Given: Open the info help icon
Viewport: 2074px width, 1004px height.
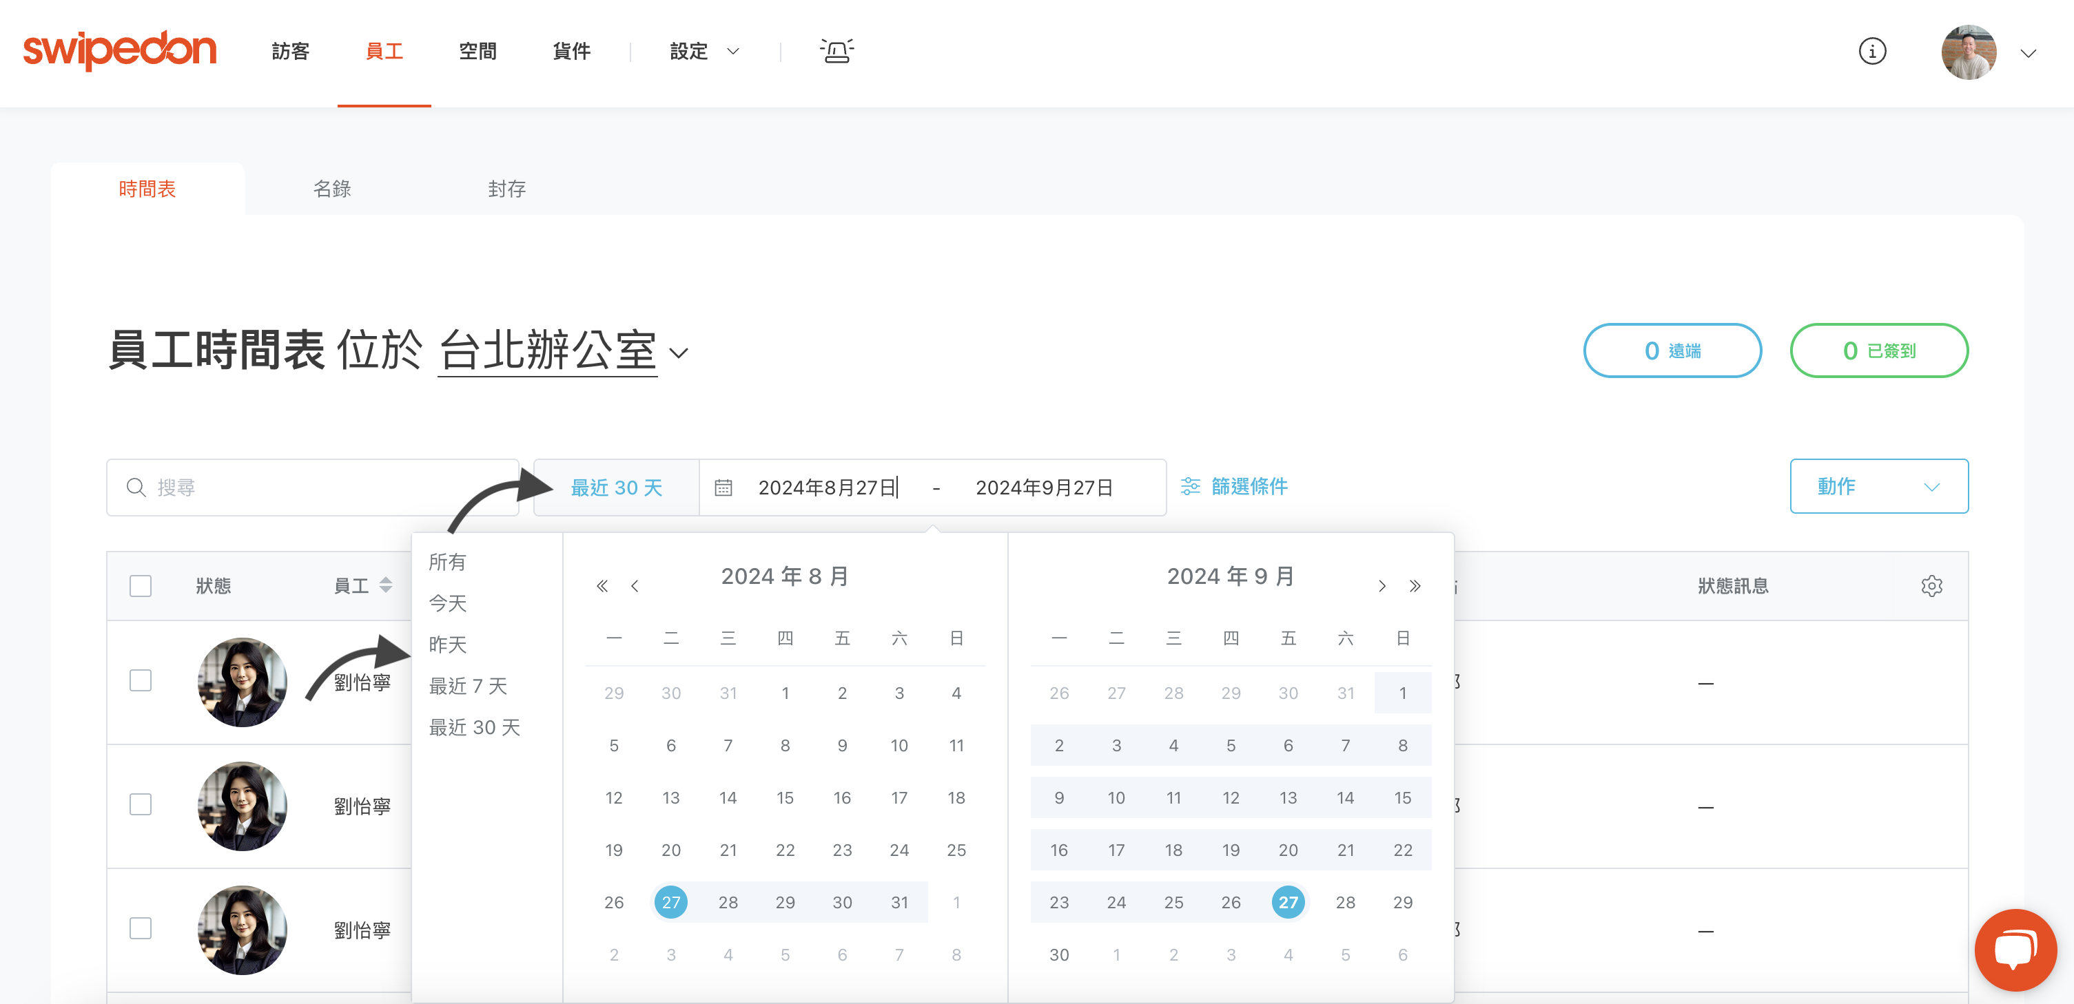Looking at the screenshot, I should point(1872,52).
